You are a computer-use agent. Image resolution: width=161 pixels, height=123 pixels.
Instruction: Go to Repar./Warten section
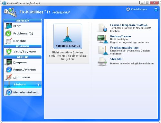pos(23,70)
